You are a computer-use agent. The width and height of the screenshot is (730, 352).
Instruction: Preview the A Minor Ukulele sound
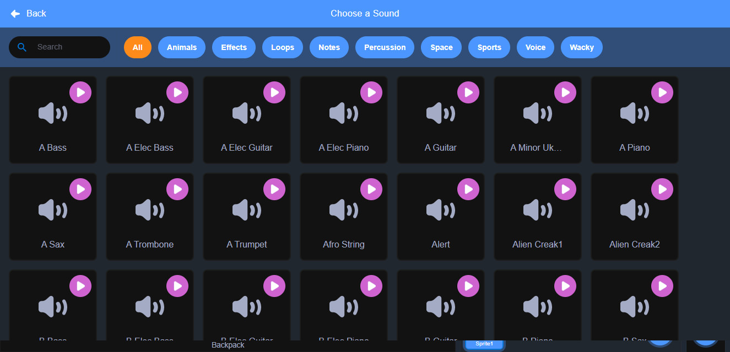pos(565,92)
